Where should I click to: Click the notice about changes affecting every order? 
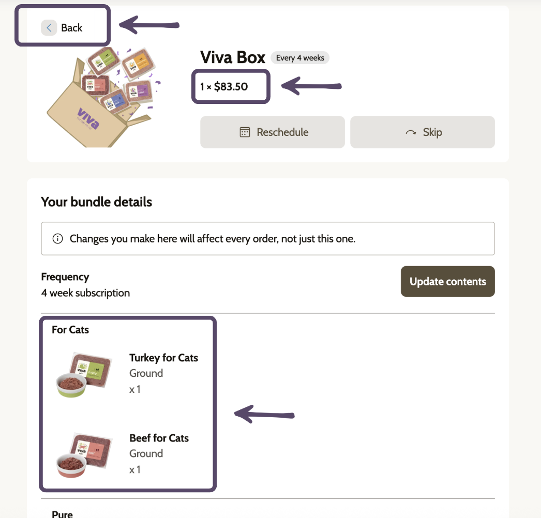268,239
